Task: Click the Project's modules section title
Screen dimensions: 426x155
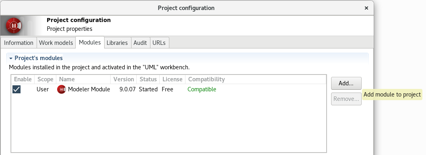Action: coord(39,58)
